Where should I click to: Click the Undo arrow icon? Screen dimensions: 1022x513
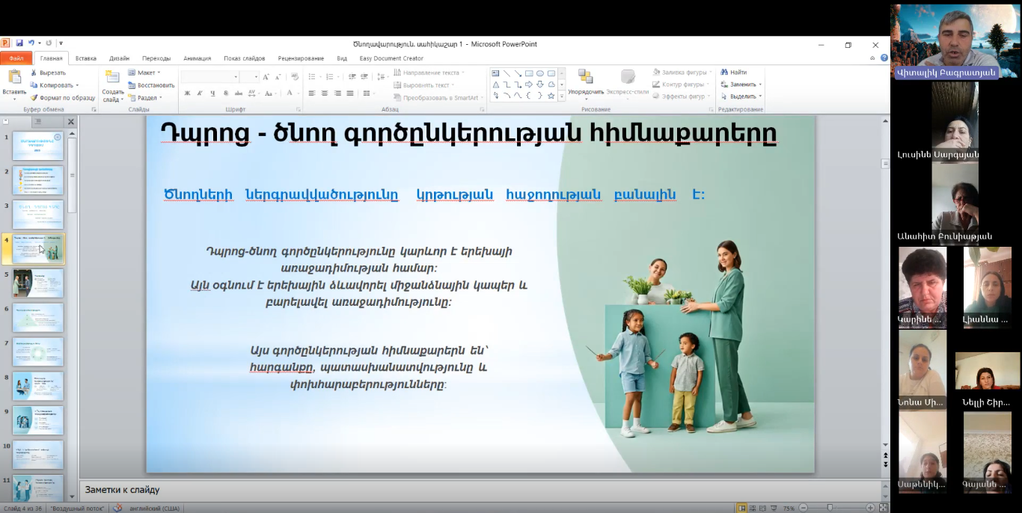(x=31, y=43)
